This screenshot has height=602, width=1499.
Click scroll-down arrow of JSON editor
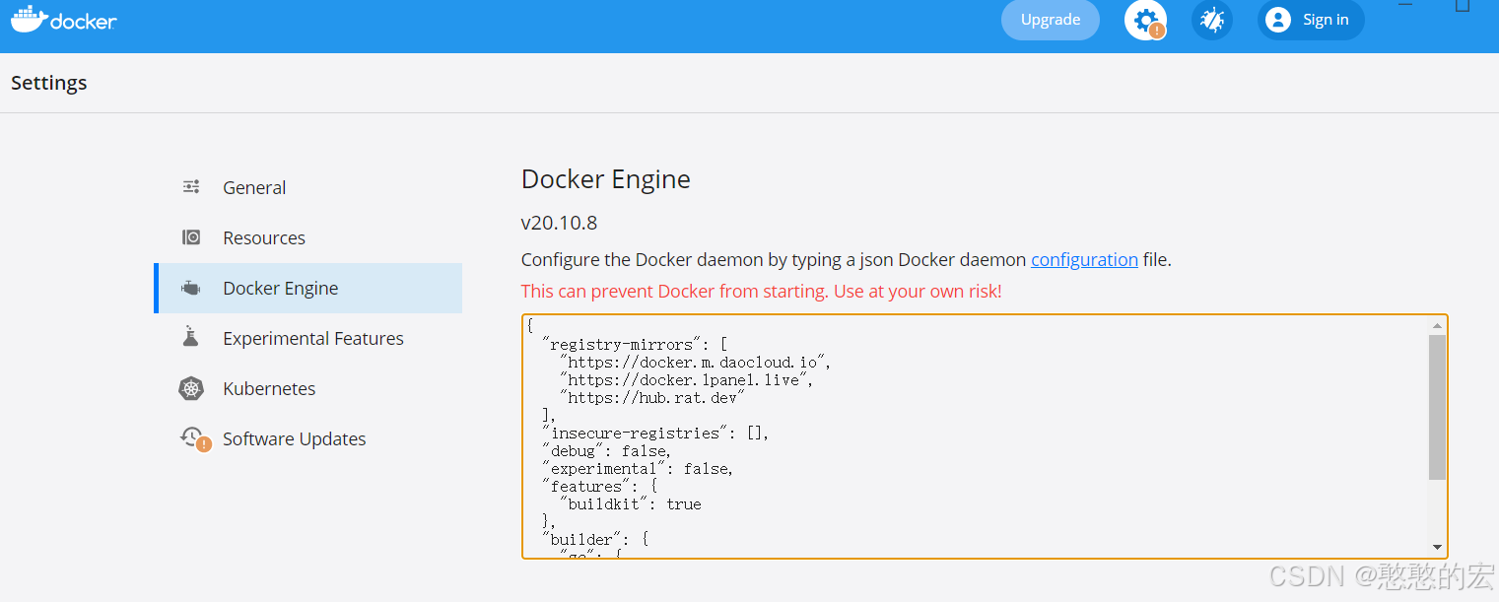1438,547
